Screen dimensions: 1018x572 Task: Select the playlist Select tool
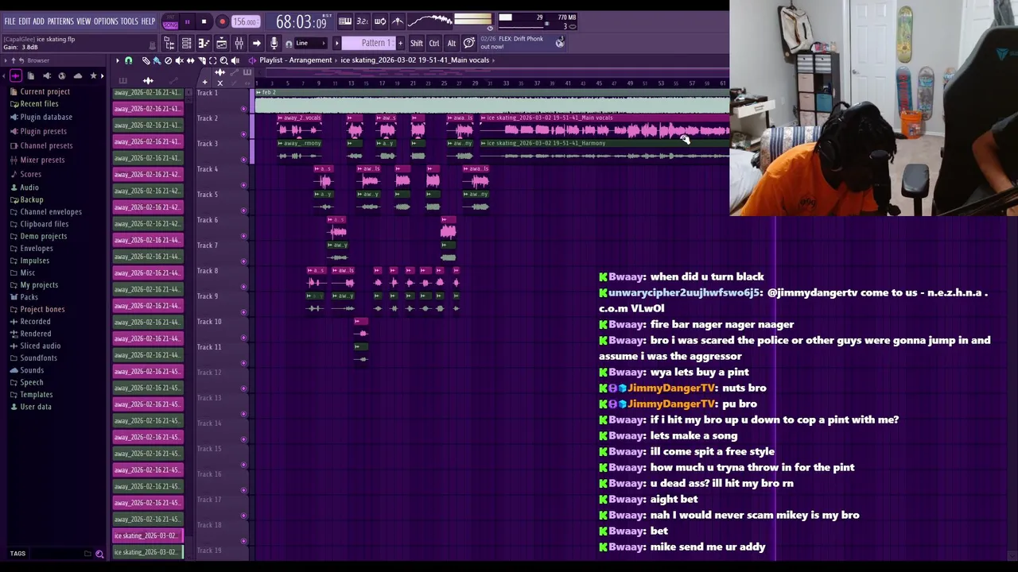coord(212,60)
